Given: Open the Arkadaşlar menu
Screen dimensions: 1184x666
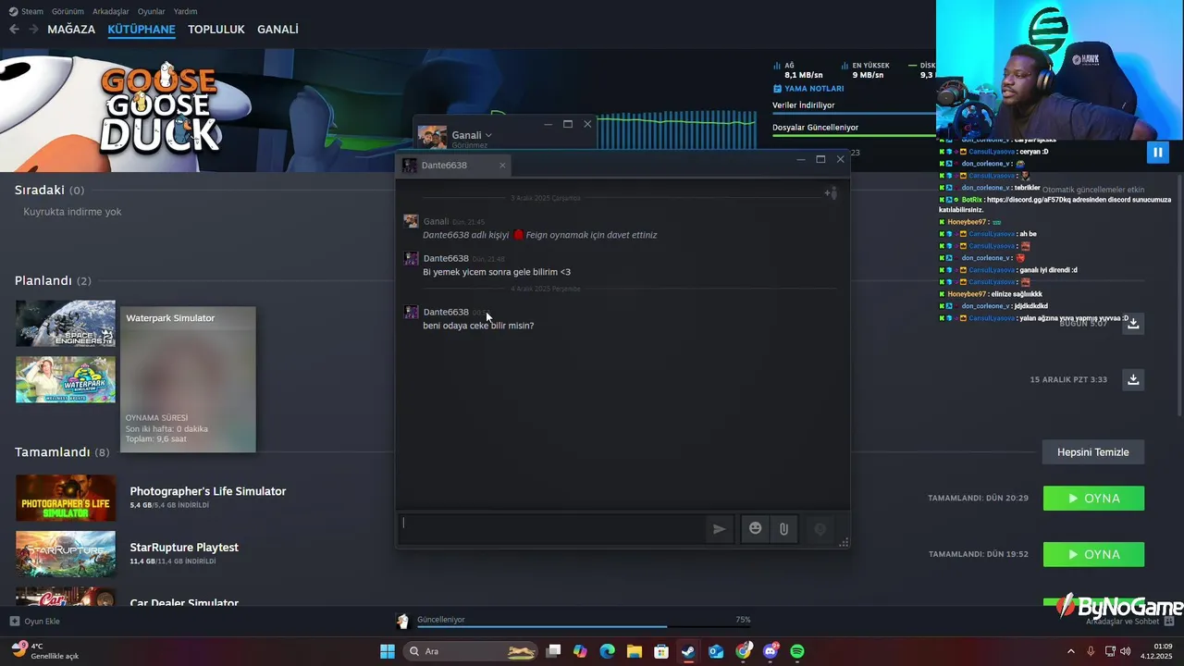Looking at the screenshot, I should point(111,11).
